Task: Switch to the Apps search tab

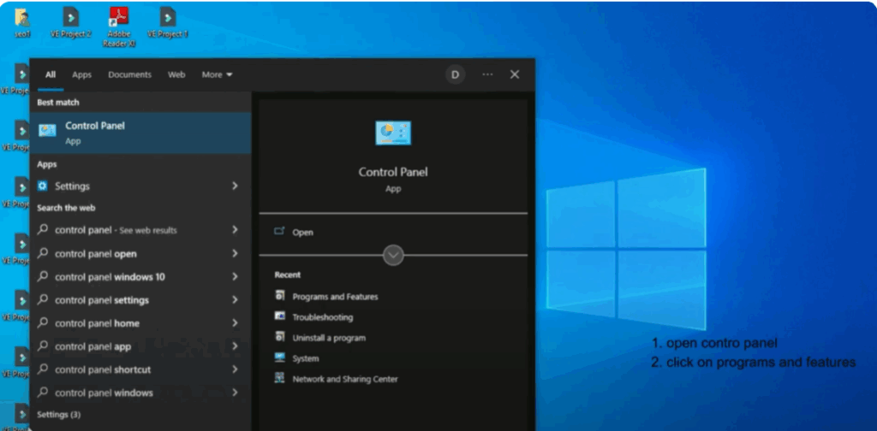Action: [81, 75]
